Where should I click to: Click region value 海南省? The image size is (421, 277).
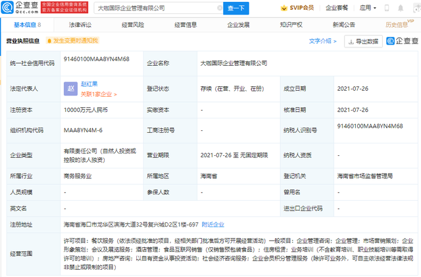point(209,176)
